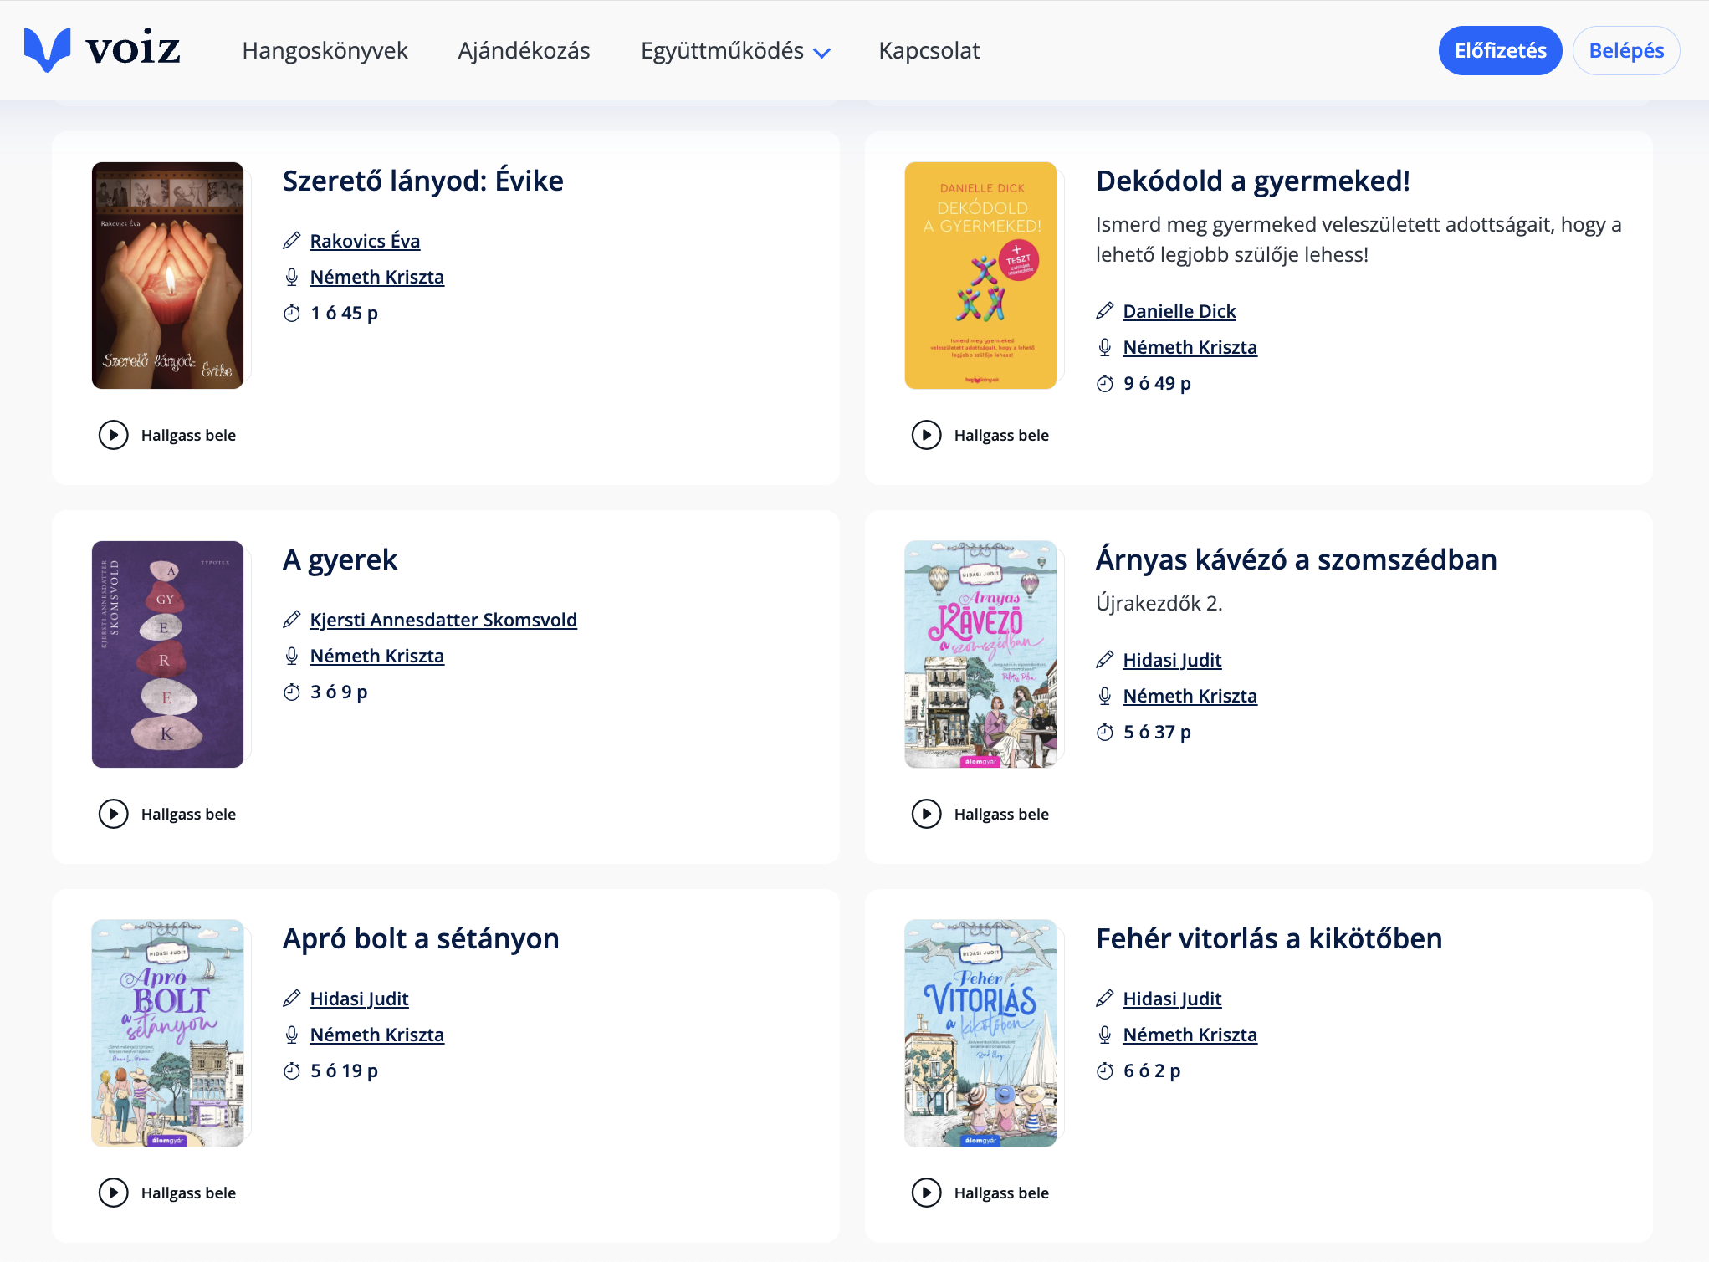The image size is (1709, 1262).
Task: Follow the Kjersti Annesdatter Skomsvold author link
Action: 443,620
